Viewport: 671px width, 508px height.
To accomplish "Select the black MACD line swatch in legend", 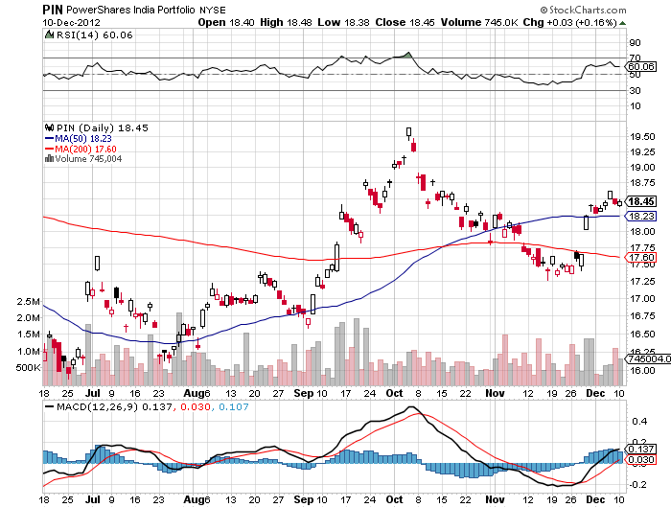I will click(x=49, y=406).
